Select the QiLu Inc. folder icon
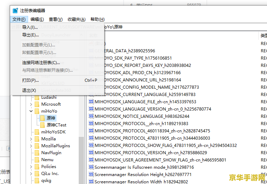 (37, 174)
